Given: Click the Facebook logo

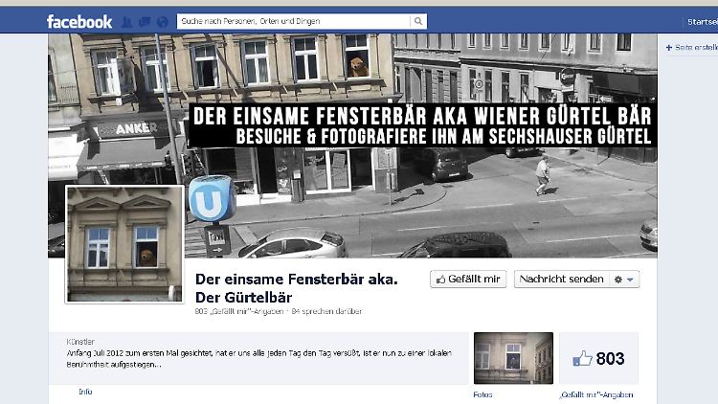Looking at the screenshot, I should pyautogui.click(x=79, y=21).
